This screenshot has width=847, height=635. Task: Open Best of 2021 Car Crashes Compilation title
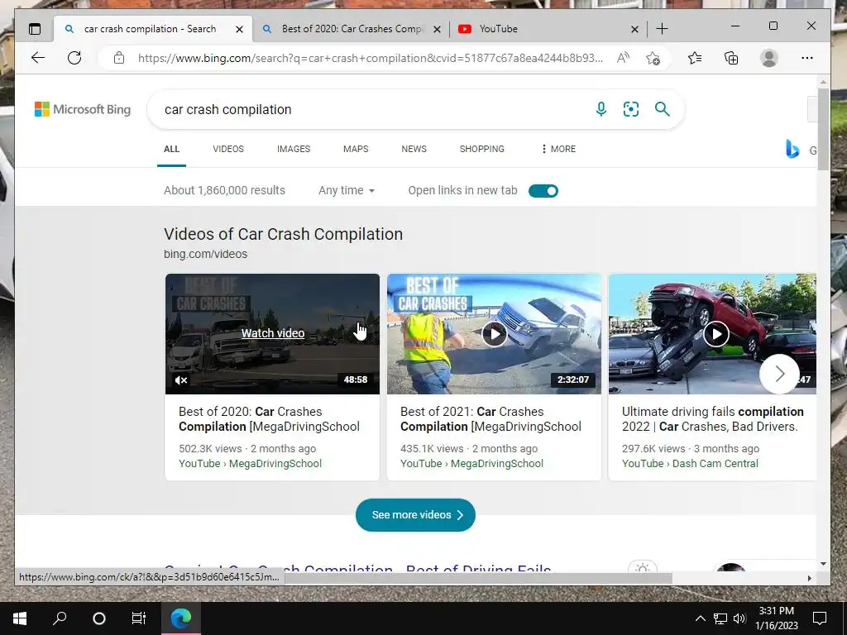[x=490, y=419]
